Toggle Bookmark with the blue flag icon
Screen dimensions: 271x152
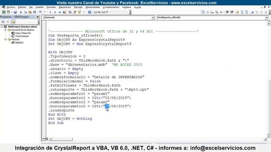pyautogui.click(x=252, y=12)
